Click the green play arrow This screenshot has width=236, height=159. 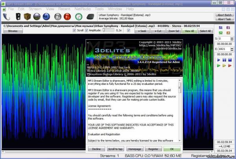pos(219,66)
